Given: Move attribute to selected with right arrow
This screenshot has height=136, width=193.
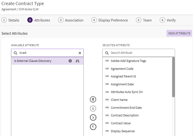Looking at the screenshot, I should [x=93, y=117].
